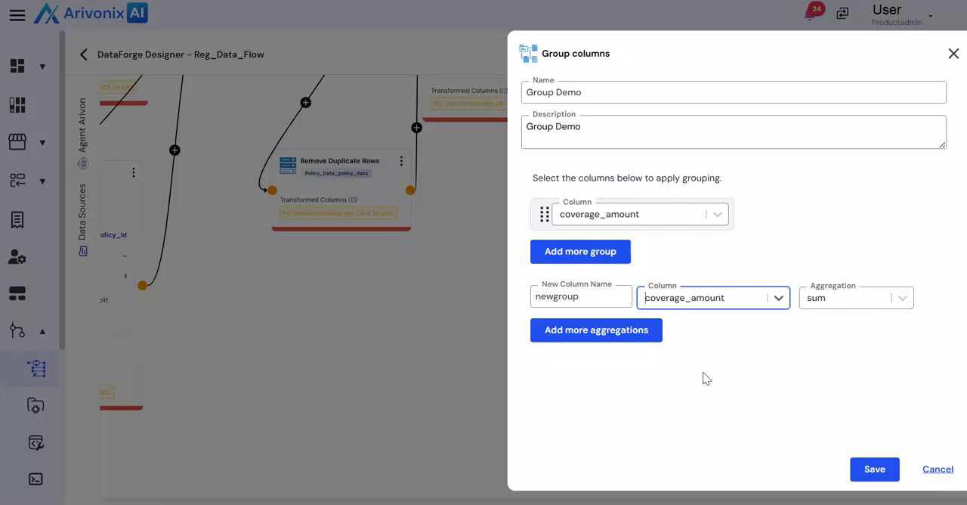967x505 pixels.
Task: Click the folder settings icon in sidebar
Action: click(36, 406)
